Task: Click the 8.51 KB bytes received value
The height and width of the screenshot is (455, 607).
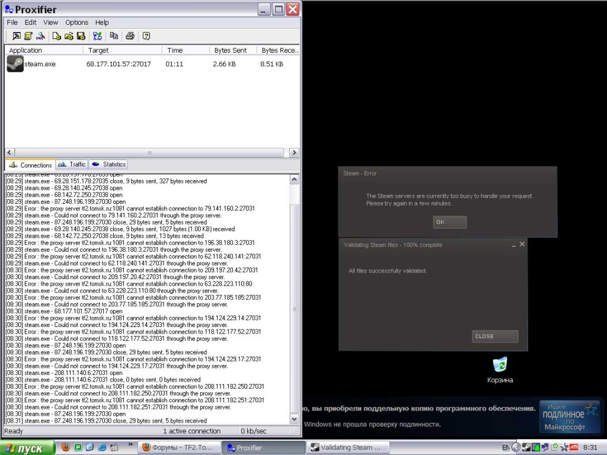Action: pos(271,64)
